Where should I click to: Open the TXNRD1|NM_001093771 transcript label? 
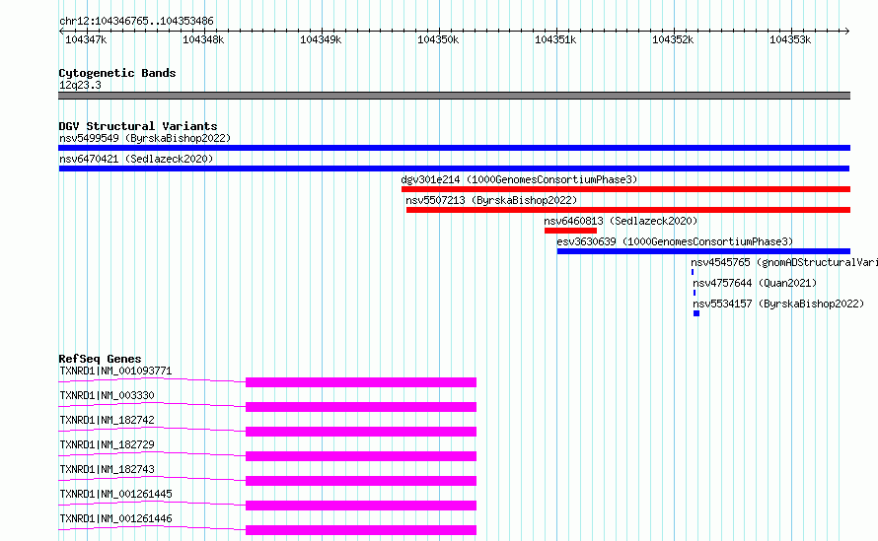pos(115,371)
